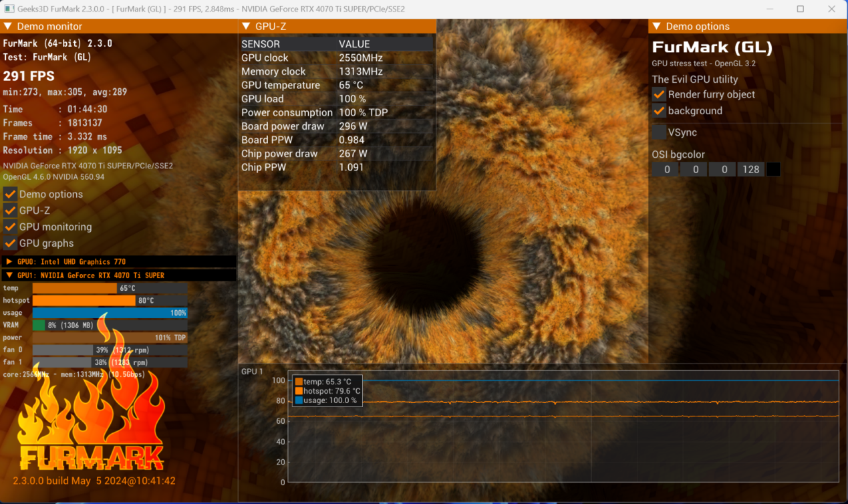This screenshot has height=504, width=848.
Task: Collapse the Demo options panel header
Action: coord(657,27)
